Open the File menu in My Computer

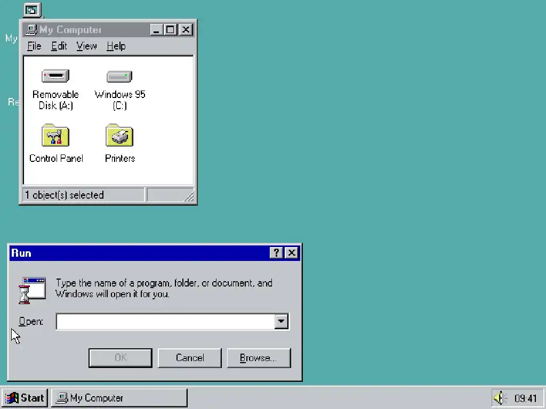pyautogui.click(x=34, y=46)
